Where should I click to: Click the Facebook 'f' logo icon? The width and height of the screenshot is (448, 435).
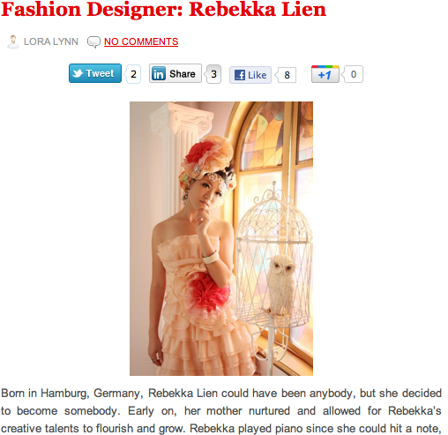(x=240, y=75)
